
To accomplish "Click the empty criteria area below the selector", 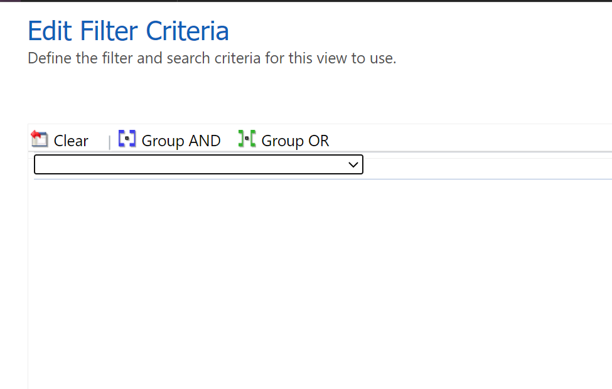I will click(320, 281).
